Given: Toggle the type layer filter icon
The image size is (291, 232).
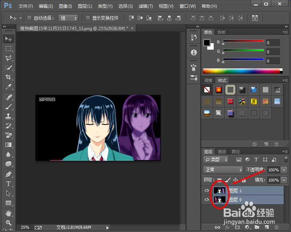Looking at the screenshot, I should (256, 160).
